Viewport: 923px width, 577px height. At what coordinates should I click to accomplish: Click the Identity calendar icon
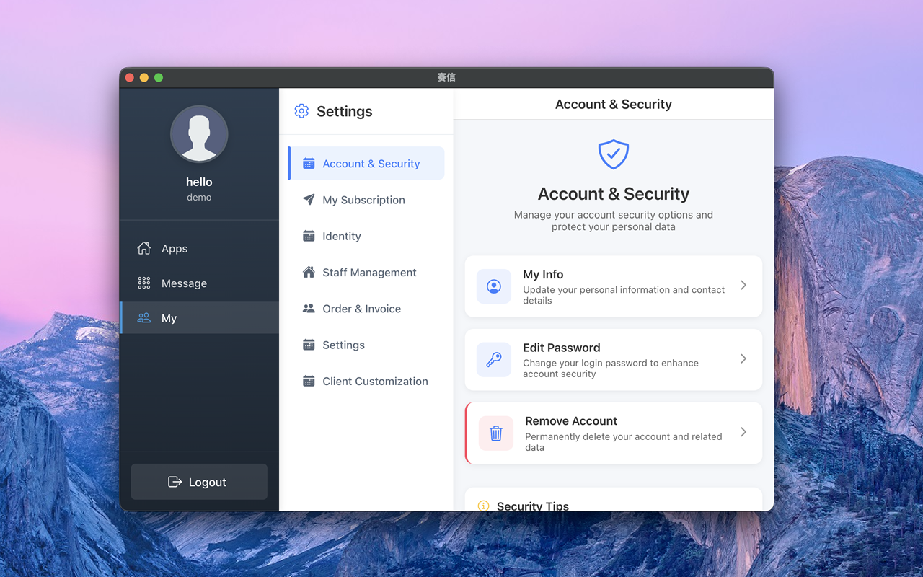tap(309, 236)
